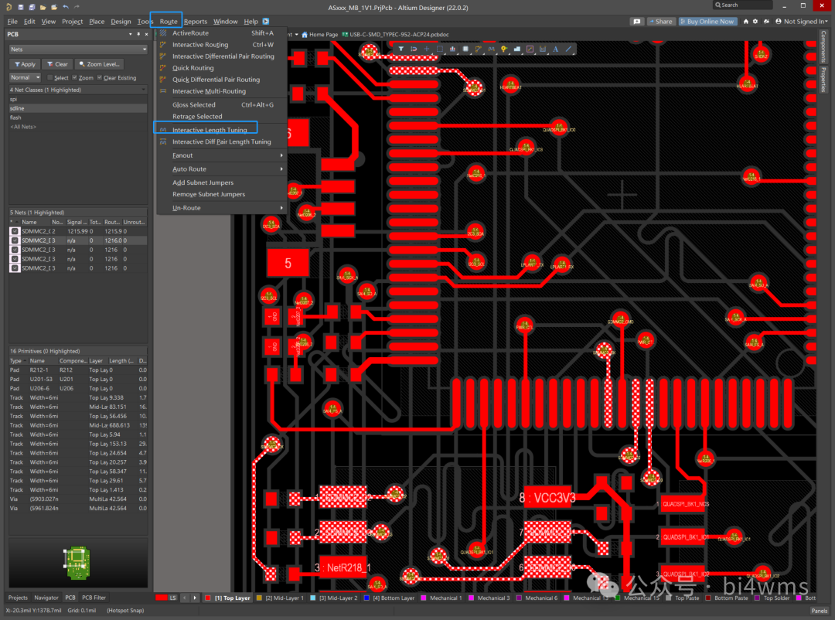Screen dimensions: 835x620
Task: Click the selection filter icon in active bar
Action: (x=401, y=49)
